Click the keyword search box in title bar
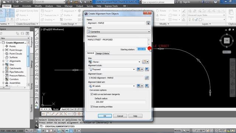This screenshot has width=236, height=133. click(157, 2)
